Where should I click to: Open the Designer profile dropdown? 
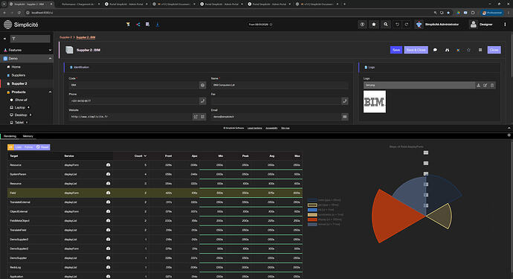pos(481,25)
